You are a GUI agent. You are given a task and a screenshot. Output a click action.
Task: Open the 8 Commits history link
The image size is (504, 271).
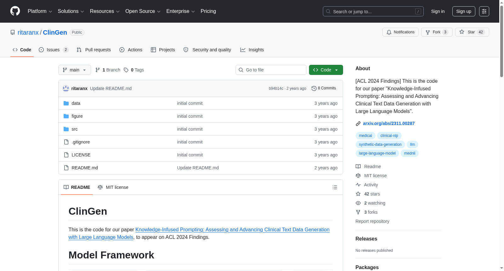point(324,88)
